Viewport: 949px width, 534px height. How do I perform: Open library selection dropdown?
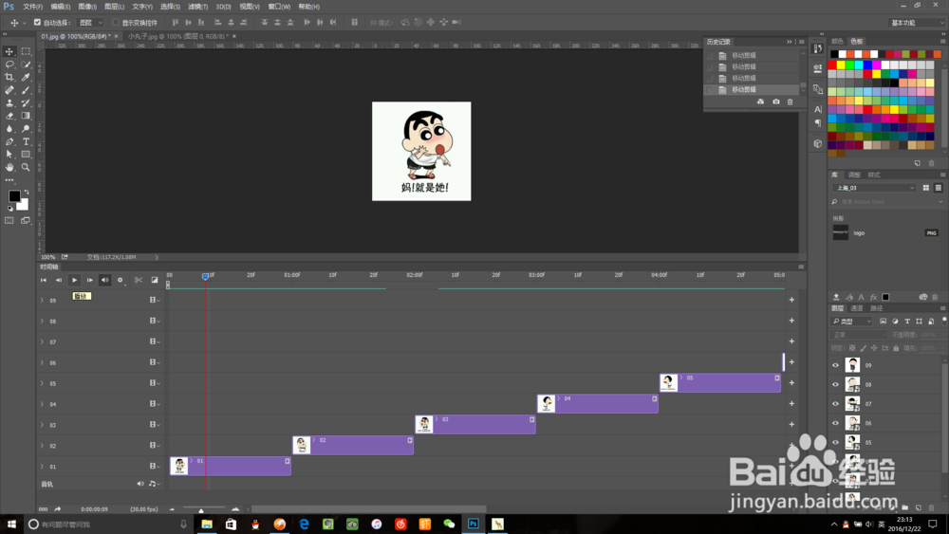(x=875, y=188)
